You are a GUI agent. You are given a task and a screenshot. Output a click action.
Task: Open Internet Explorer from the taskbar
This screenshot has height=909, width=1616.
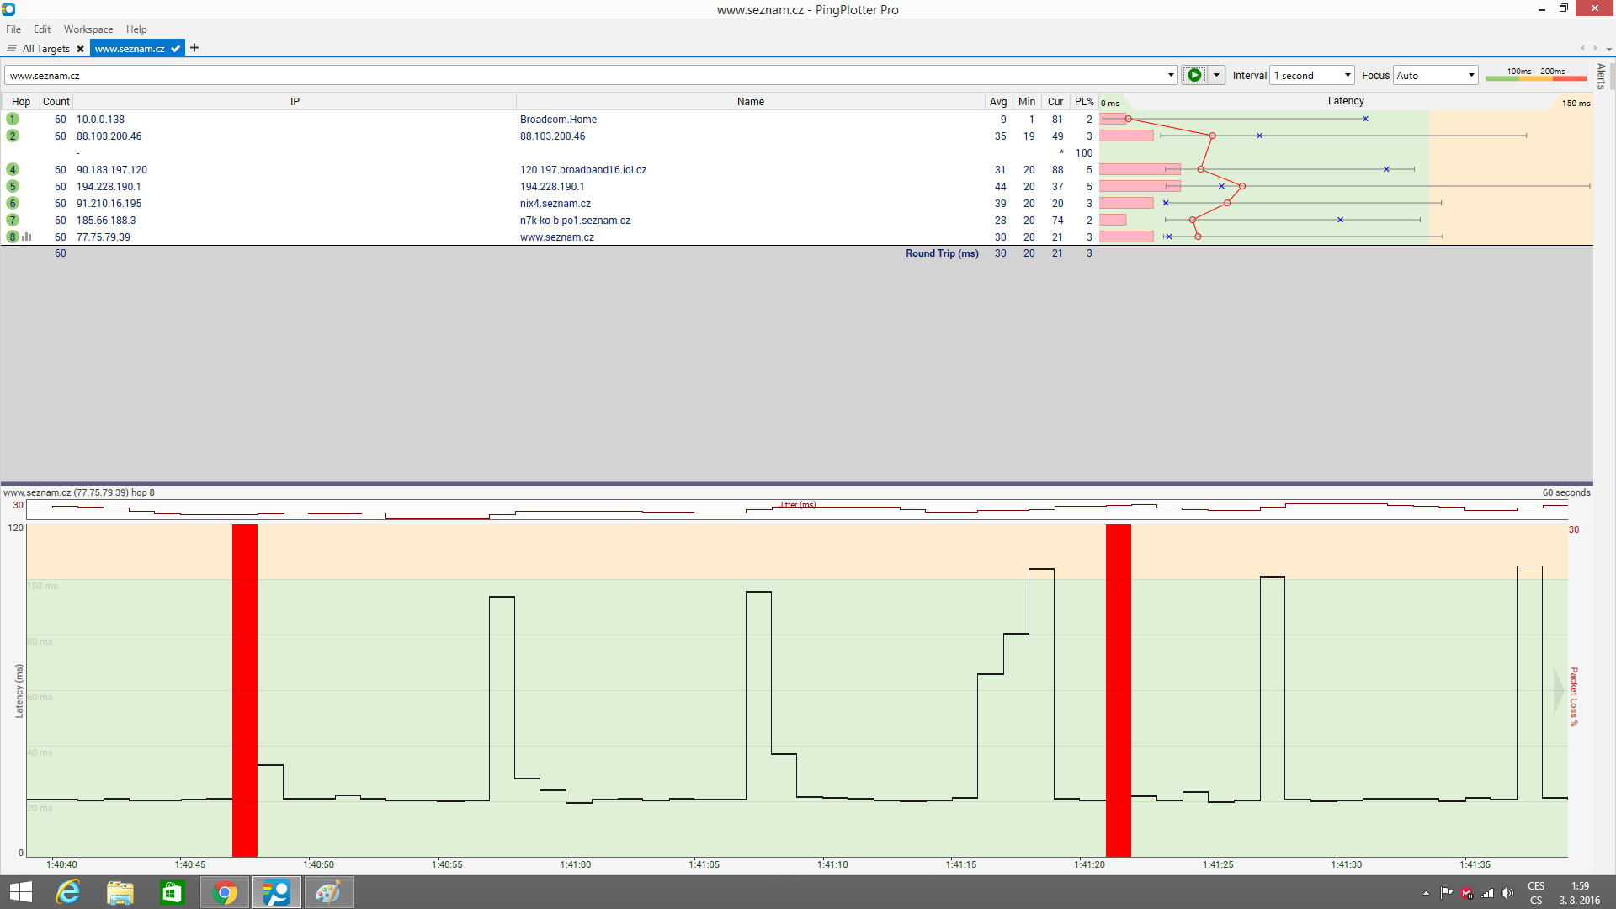coord(68,892)
